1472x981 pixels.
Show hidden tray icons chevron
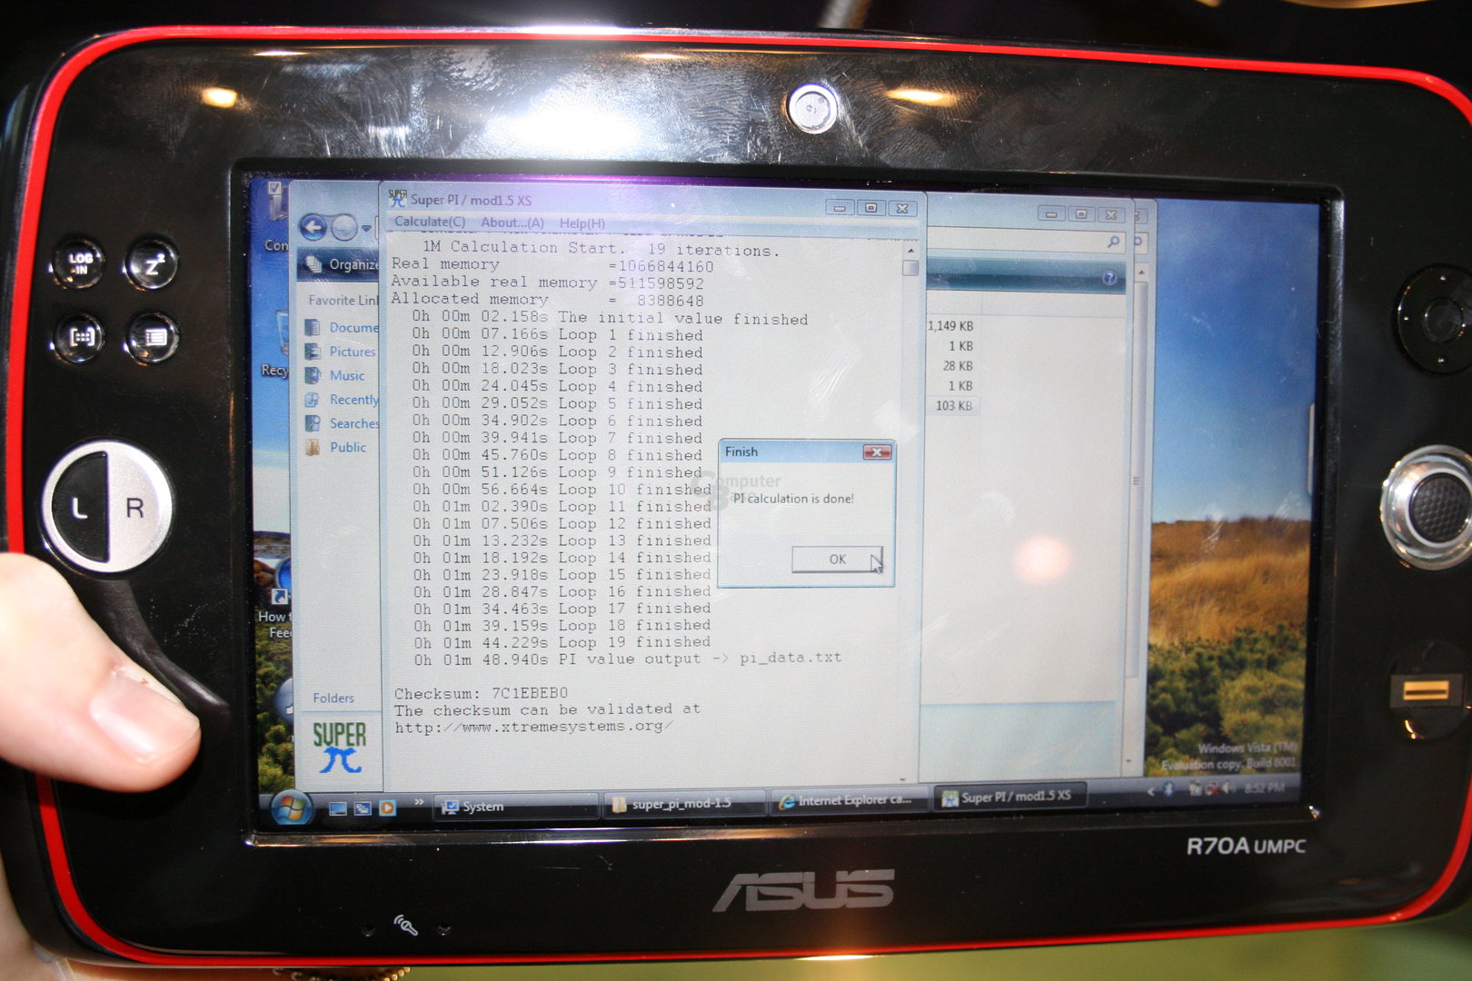1152,791
